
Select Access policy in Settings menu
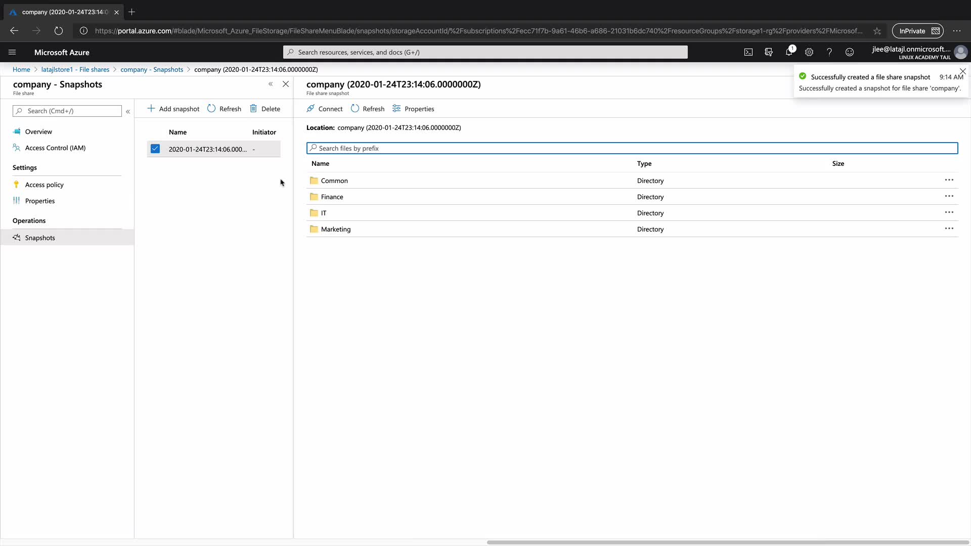45,185
